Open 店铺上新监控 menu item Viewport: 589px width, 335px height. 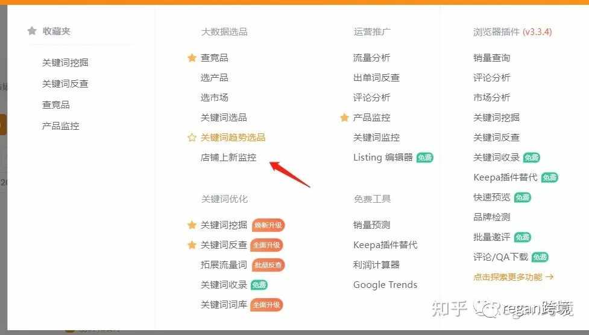tap(228, 157)
